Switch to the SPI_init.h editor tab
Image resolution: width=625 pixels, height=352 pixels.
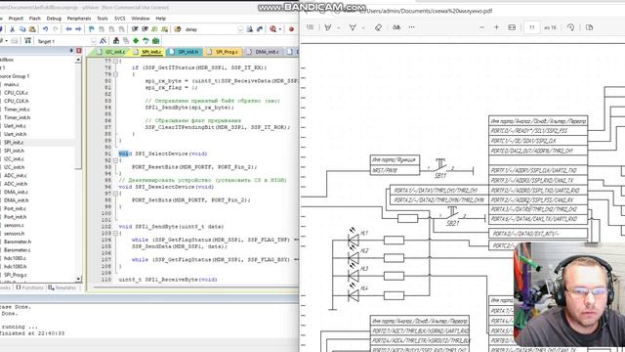coord(185,52)
